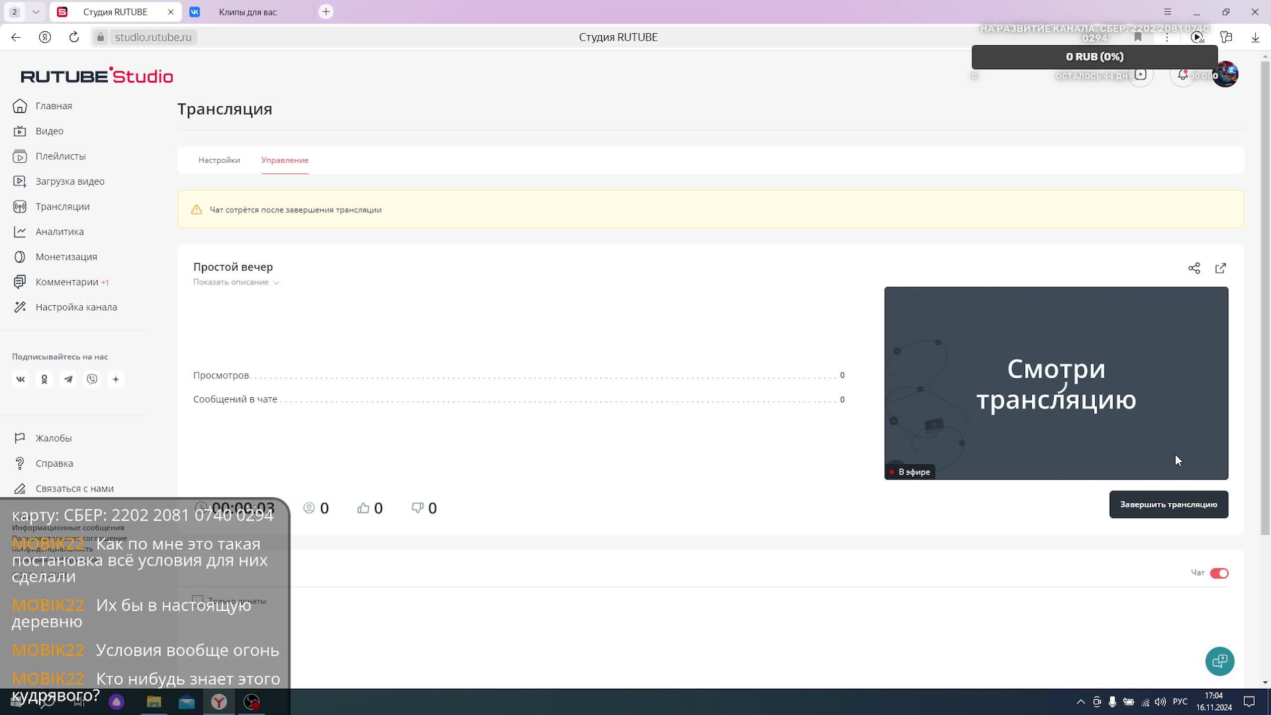Open the Telegram social icon

click(x=68, y=379)
